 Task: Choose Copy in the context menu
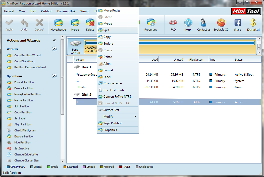point(118,37)
